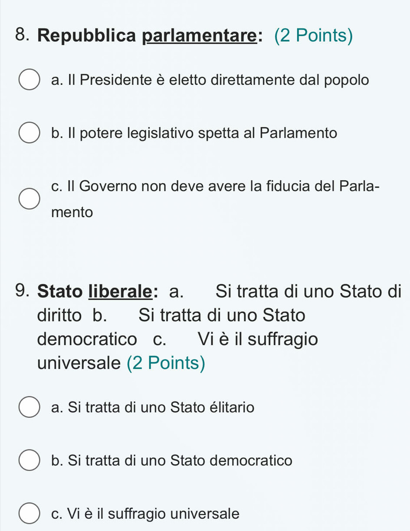Click '(2 Points)' next to Repubblica parlamentare
This screenshot has height=531, width=410.
[313, 36]
